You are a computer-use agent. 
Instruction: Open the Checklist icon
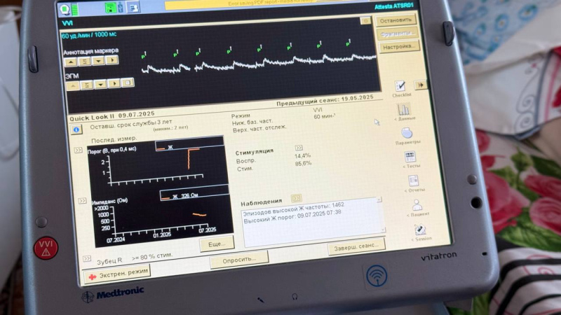pos(401,86)
